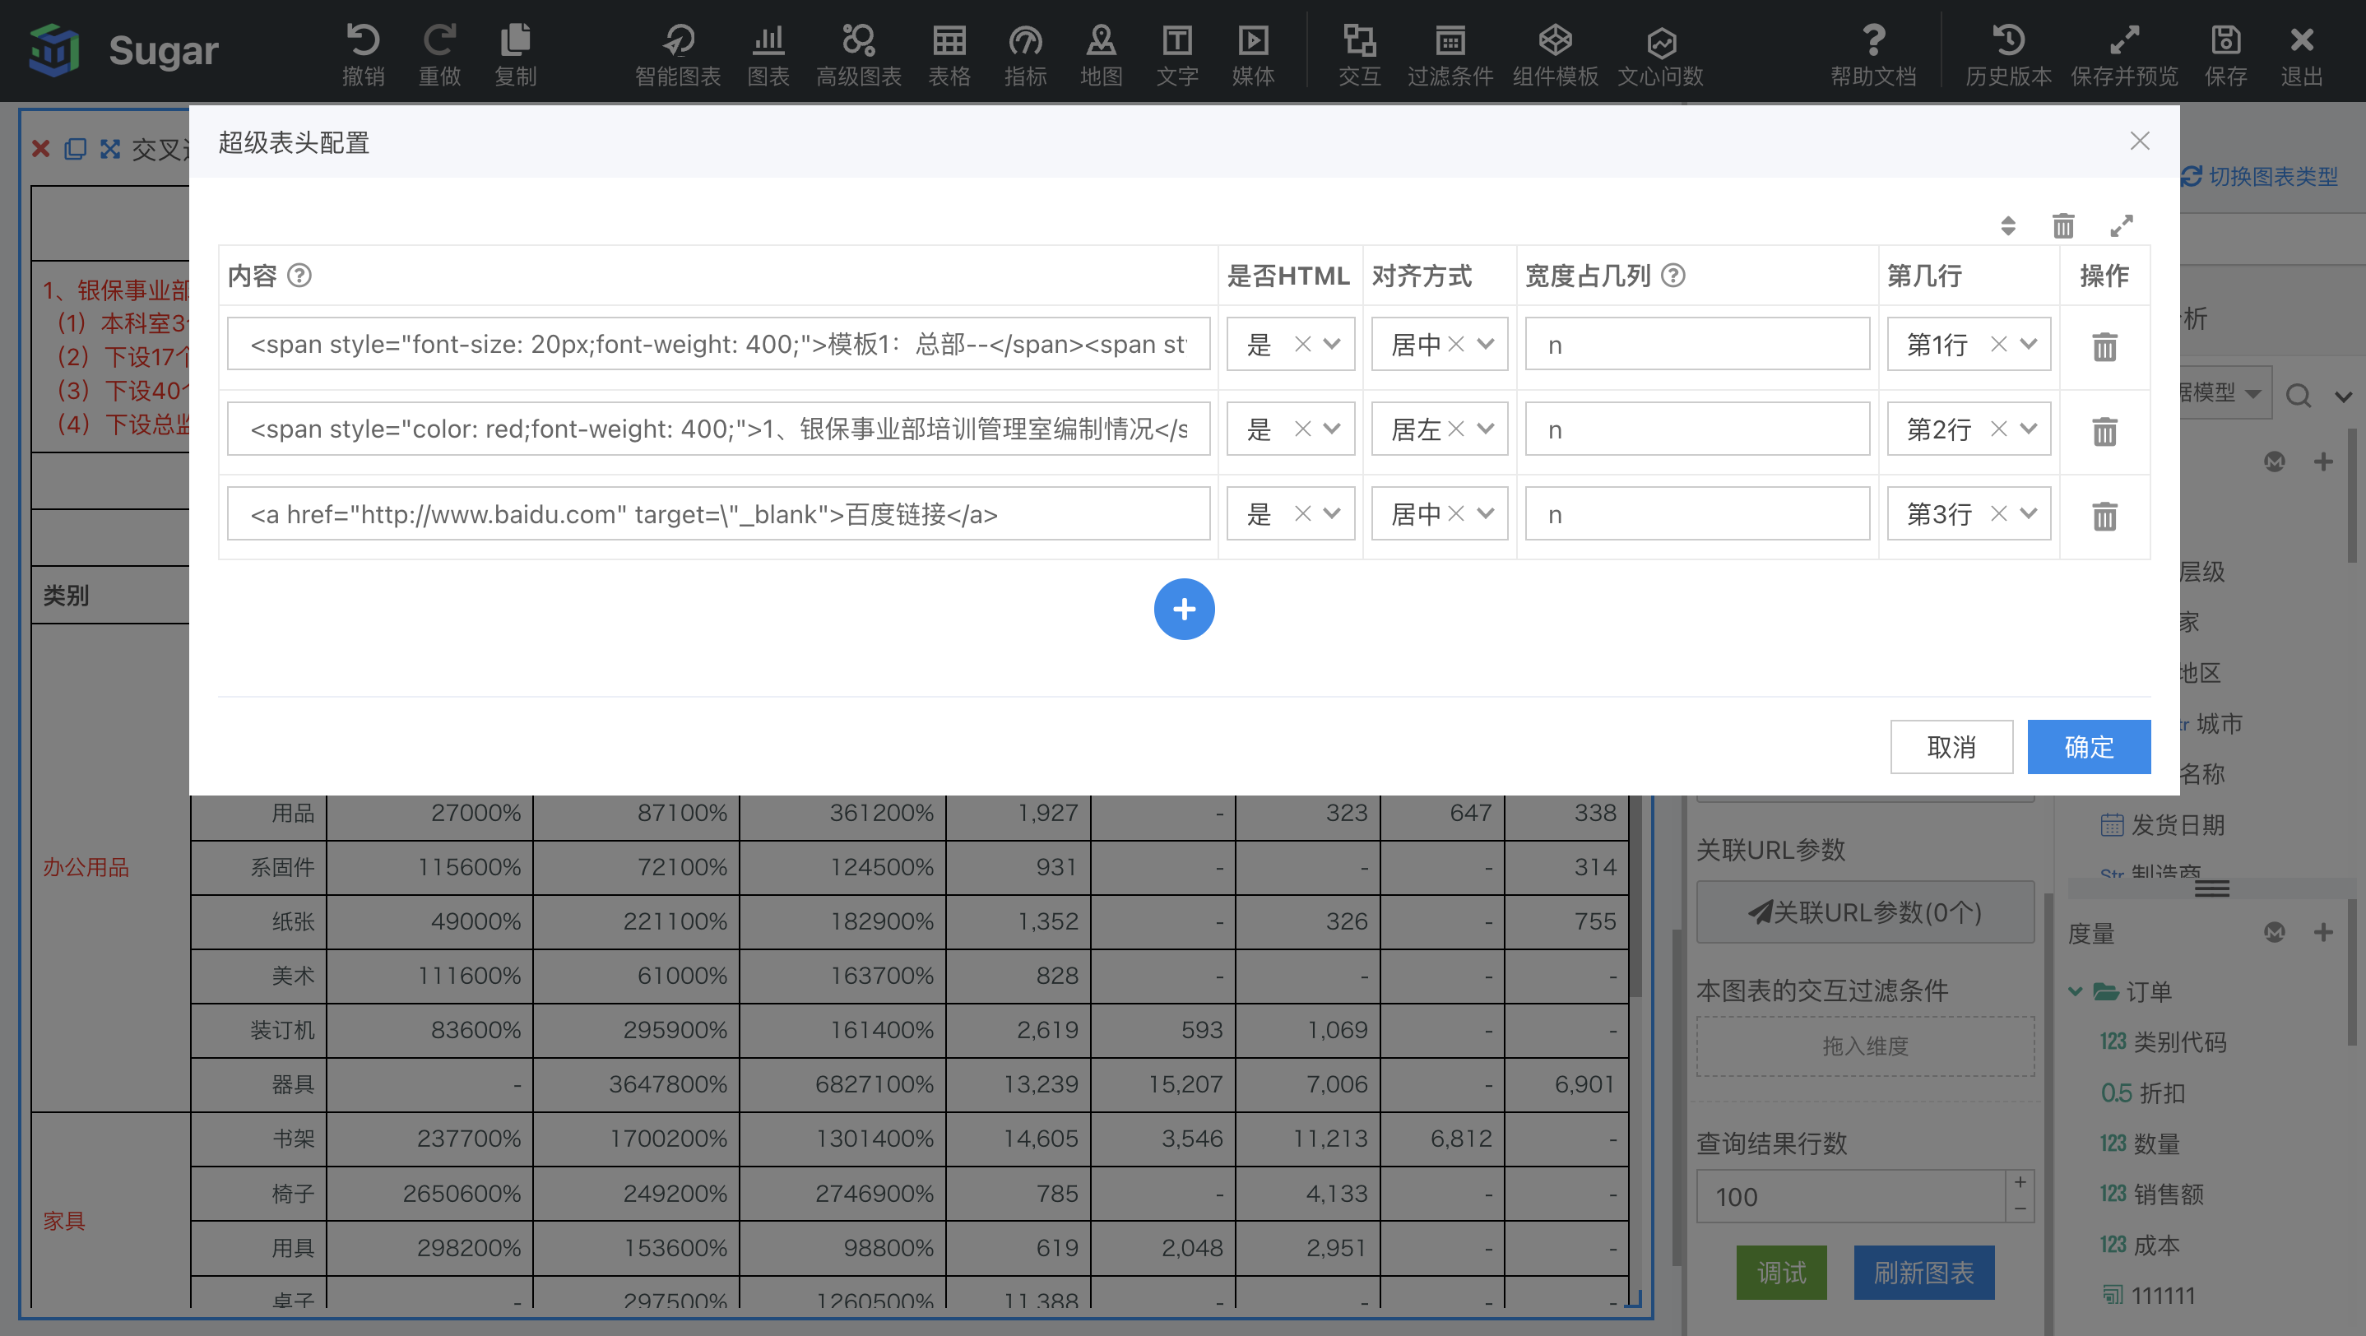The width and height of the screenshot is (2366, 1336).
Task: Open the 过滤条件 filter tool
Action: 1450,53
